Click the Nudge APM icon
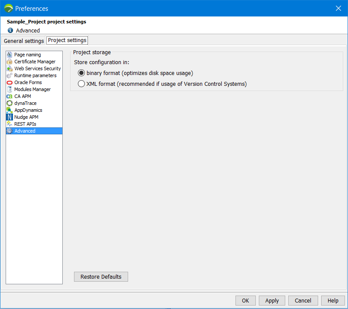 (x=10, y=117)
